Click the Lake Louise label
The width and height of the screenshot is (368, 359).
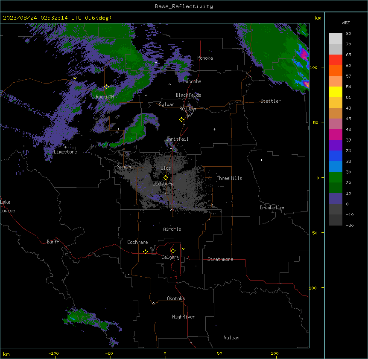pyautogui.click(x=8, y=206)
